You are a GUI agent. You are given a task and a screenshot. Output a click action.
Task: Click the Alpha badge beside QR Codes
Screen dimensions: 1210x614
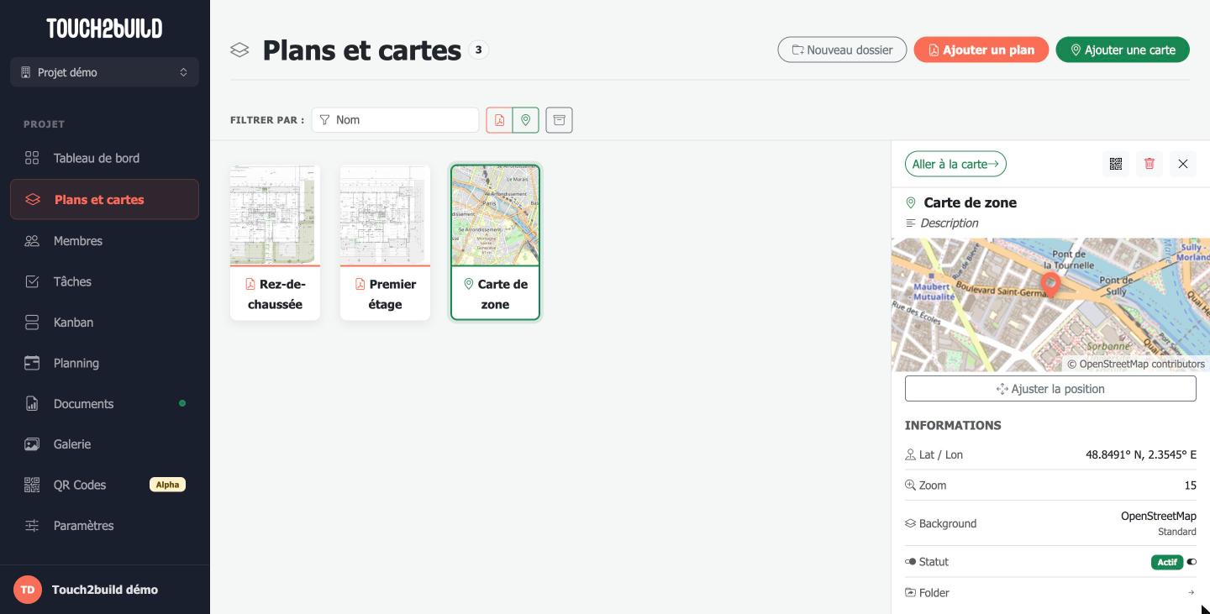coord(167,485)
